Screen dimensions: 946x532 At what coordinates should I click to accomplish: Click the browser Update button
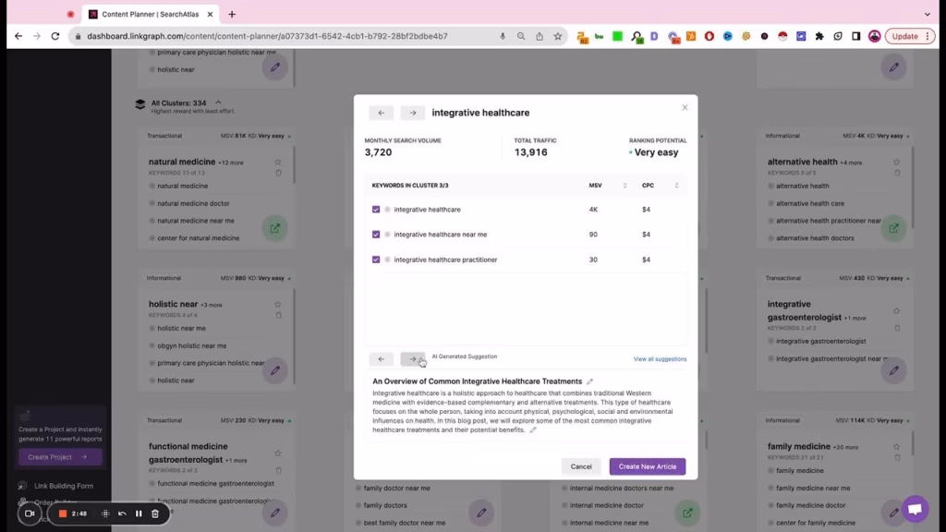910,36
